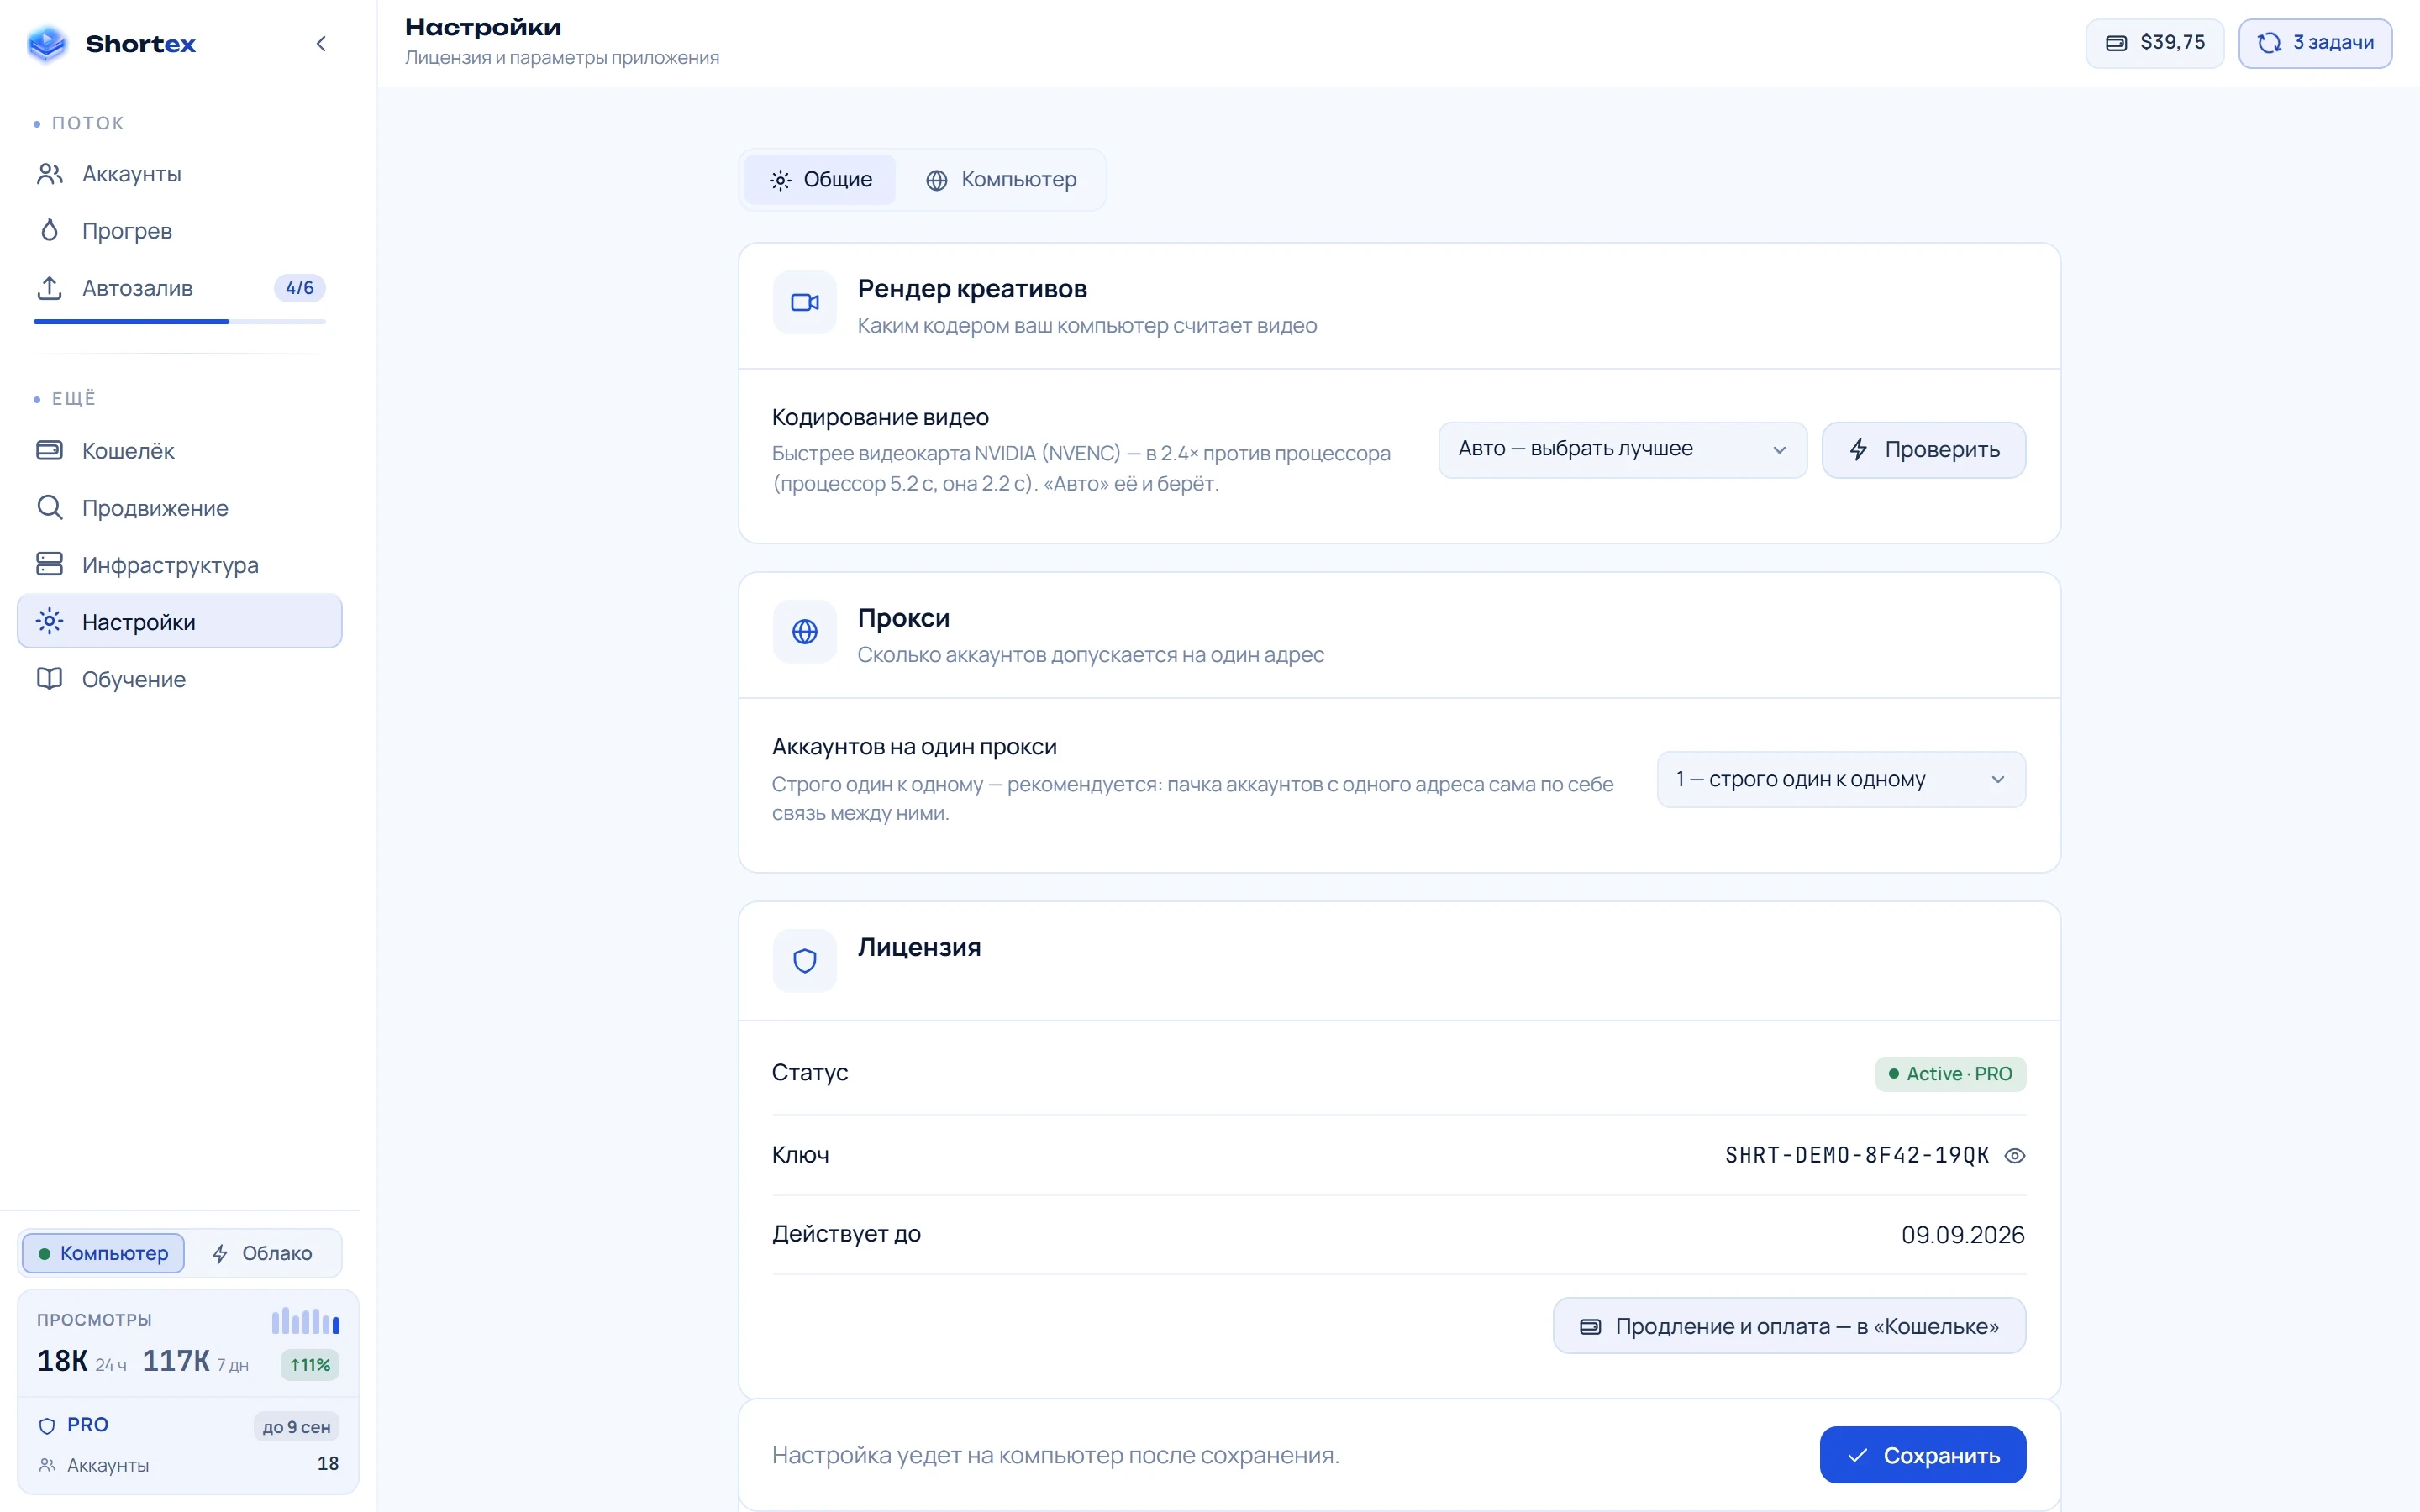The height and width of the screenshot is (1512, 2420).
Task: Select Облако mode in bottom switcher
Action: coord(263,1253)
